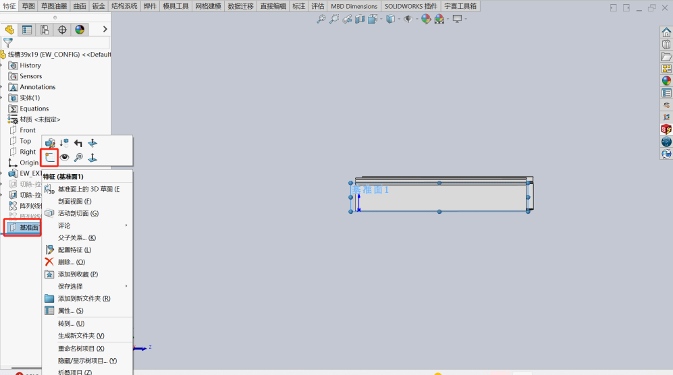Click the Edit Feature icon in the context toolbar
The width and height of the screenshot is (673, 375).
50,143
